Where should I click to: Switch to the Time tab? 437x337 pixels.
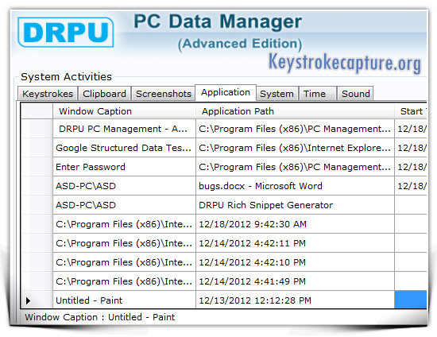pos(318,94)
